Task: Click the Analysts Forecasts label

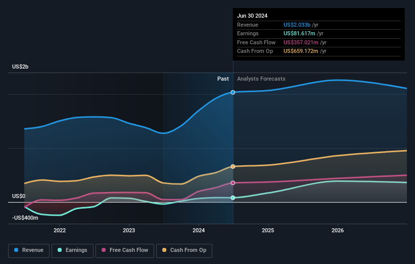Action: click(x=261, y=79)
